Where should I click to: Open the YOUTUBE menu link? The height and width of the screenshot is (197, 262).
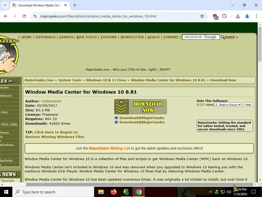click(x=108, y=37)
